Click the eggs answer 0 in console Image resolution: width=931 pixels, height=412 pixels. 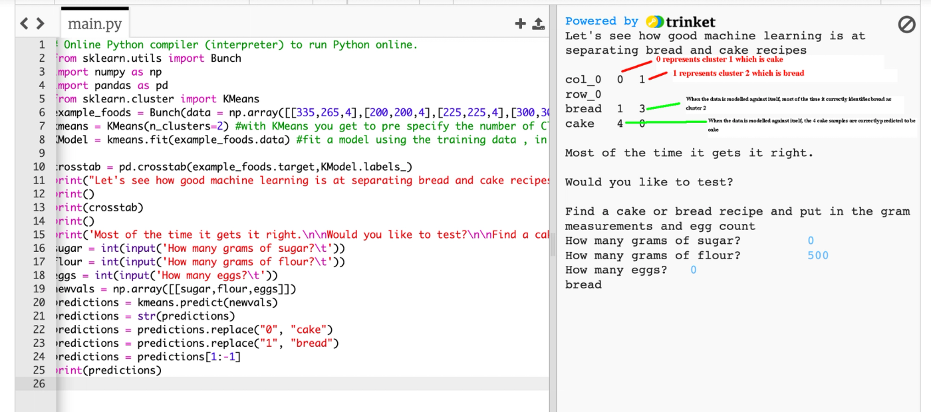click(694, 270)
